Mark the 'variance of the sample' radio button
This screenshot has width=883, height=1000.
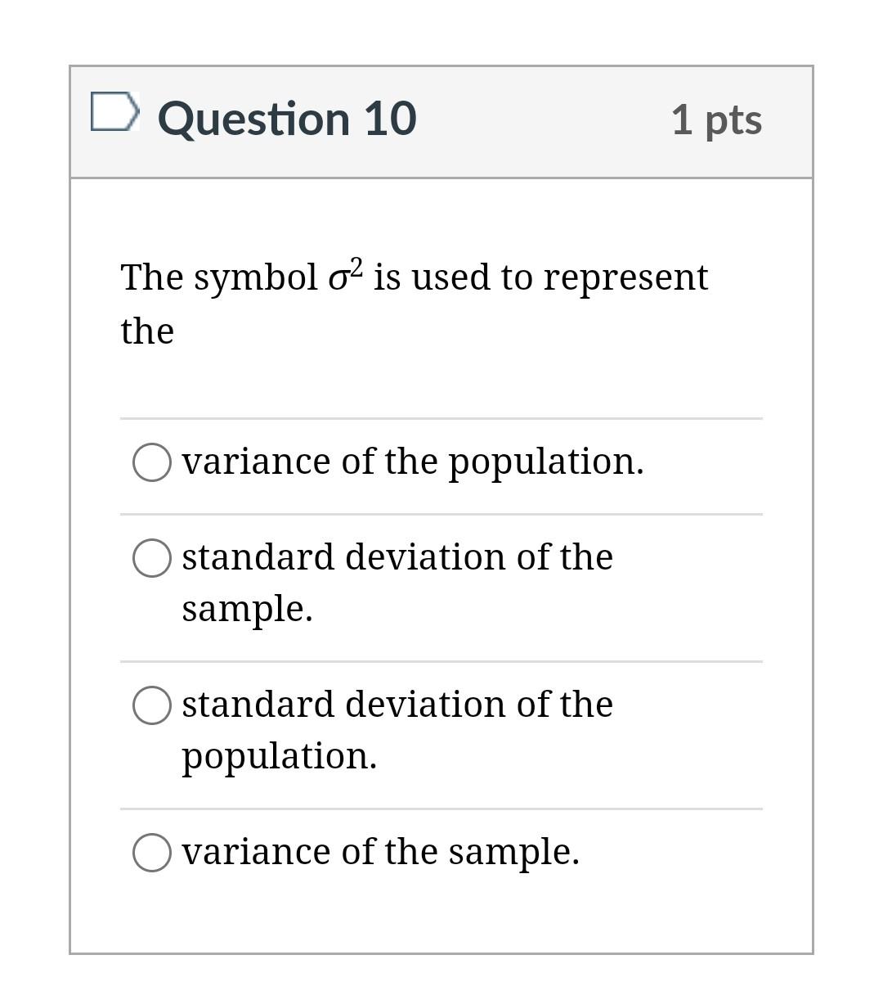pyautogui.click(x=152, y=852)
